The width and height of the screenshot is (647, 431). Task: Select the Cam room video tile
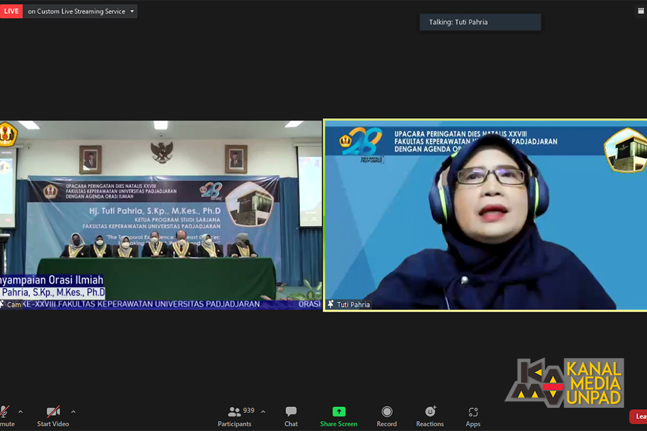point(161,215)
